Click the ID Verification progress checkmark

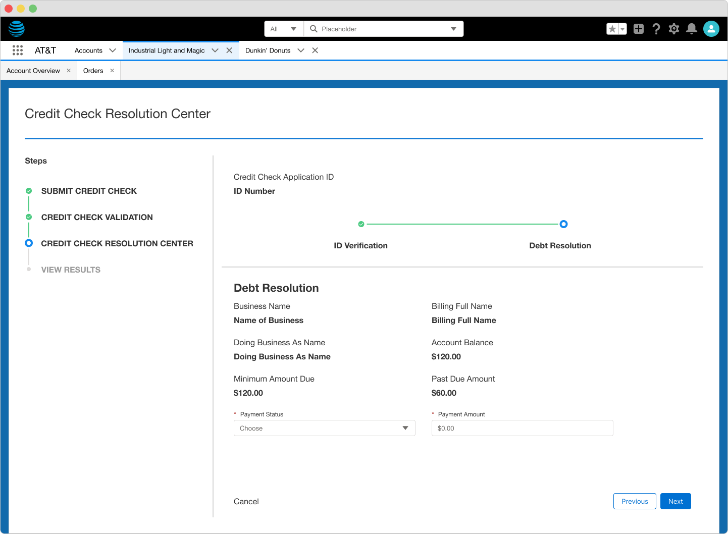[361, 224]
